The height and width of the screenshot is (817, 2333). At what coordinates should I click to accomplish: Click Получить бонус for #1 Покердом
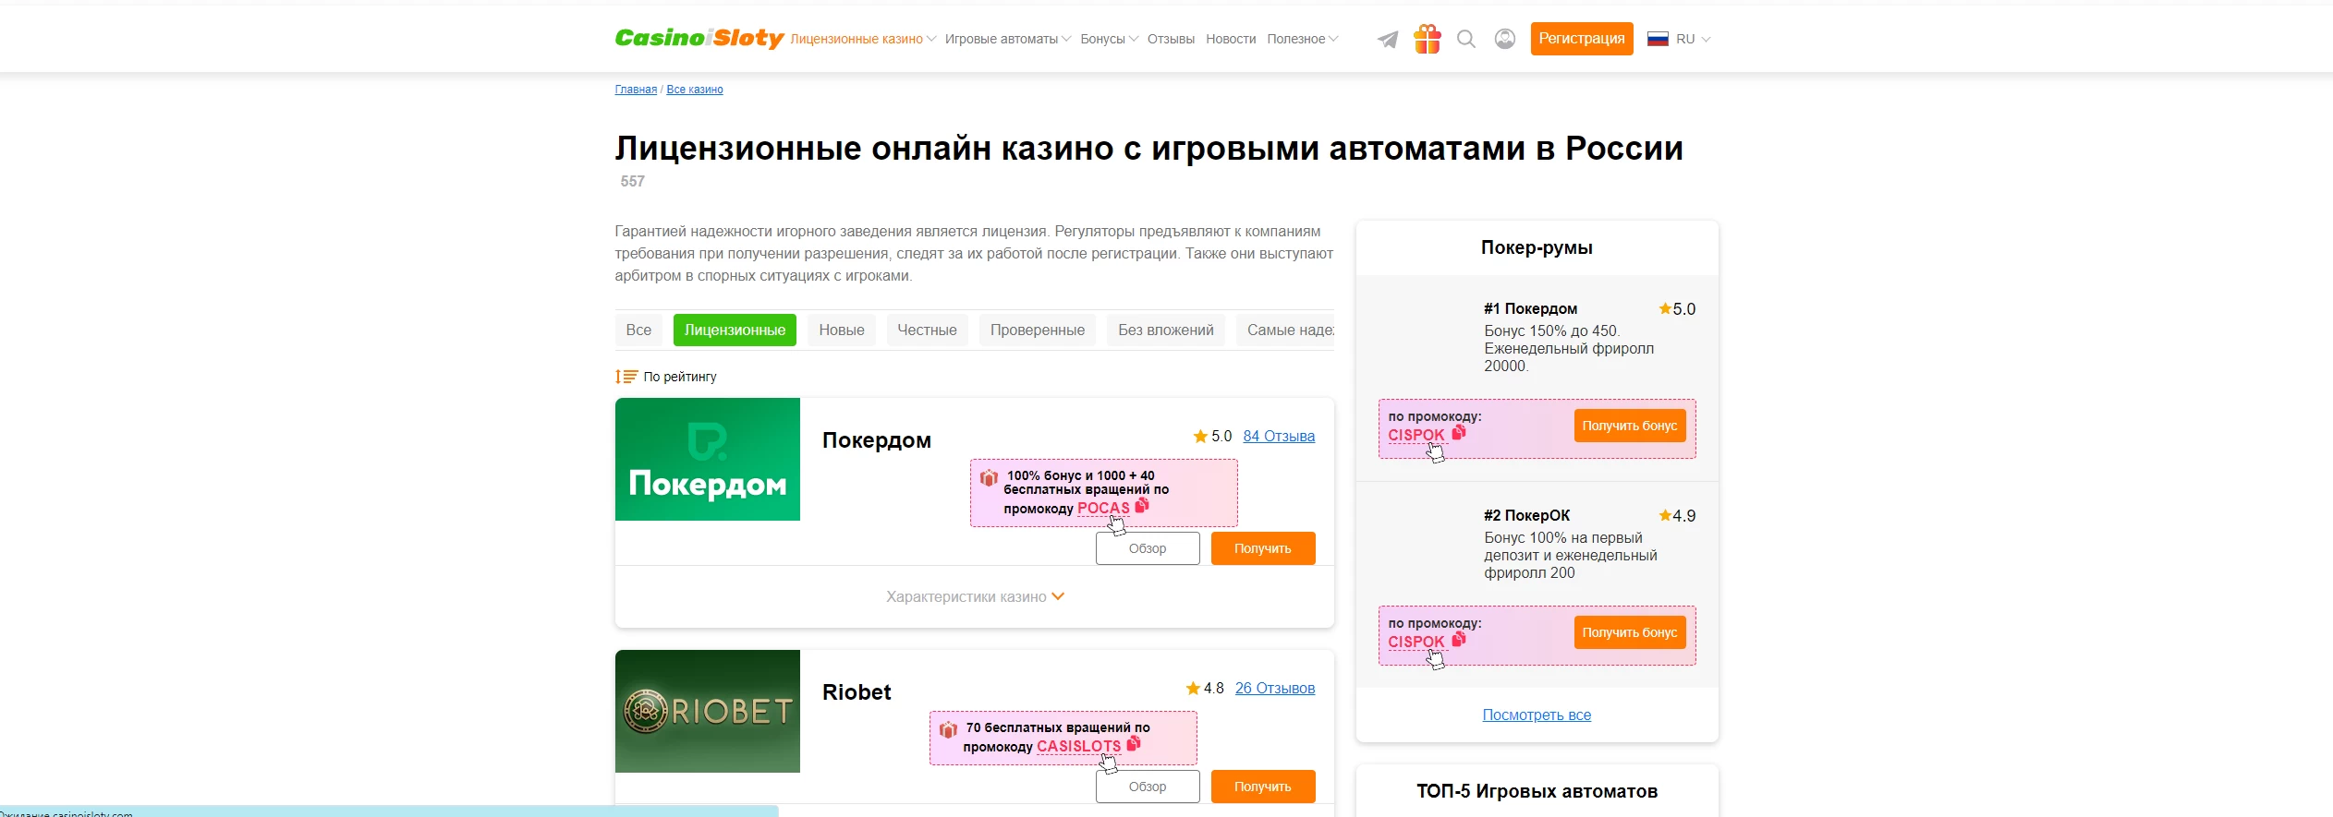tap(1630, 426)
